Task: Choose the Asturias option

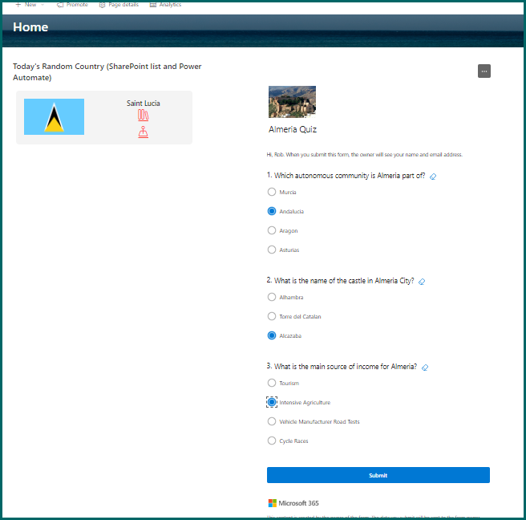Action: click(272, 250)
